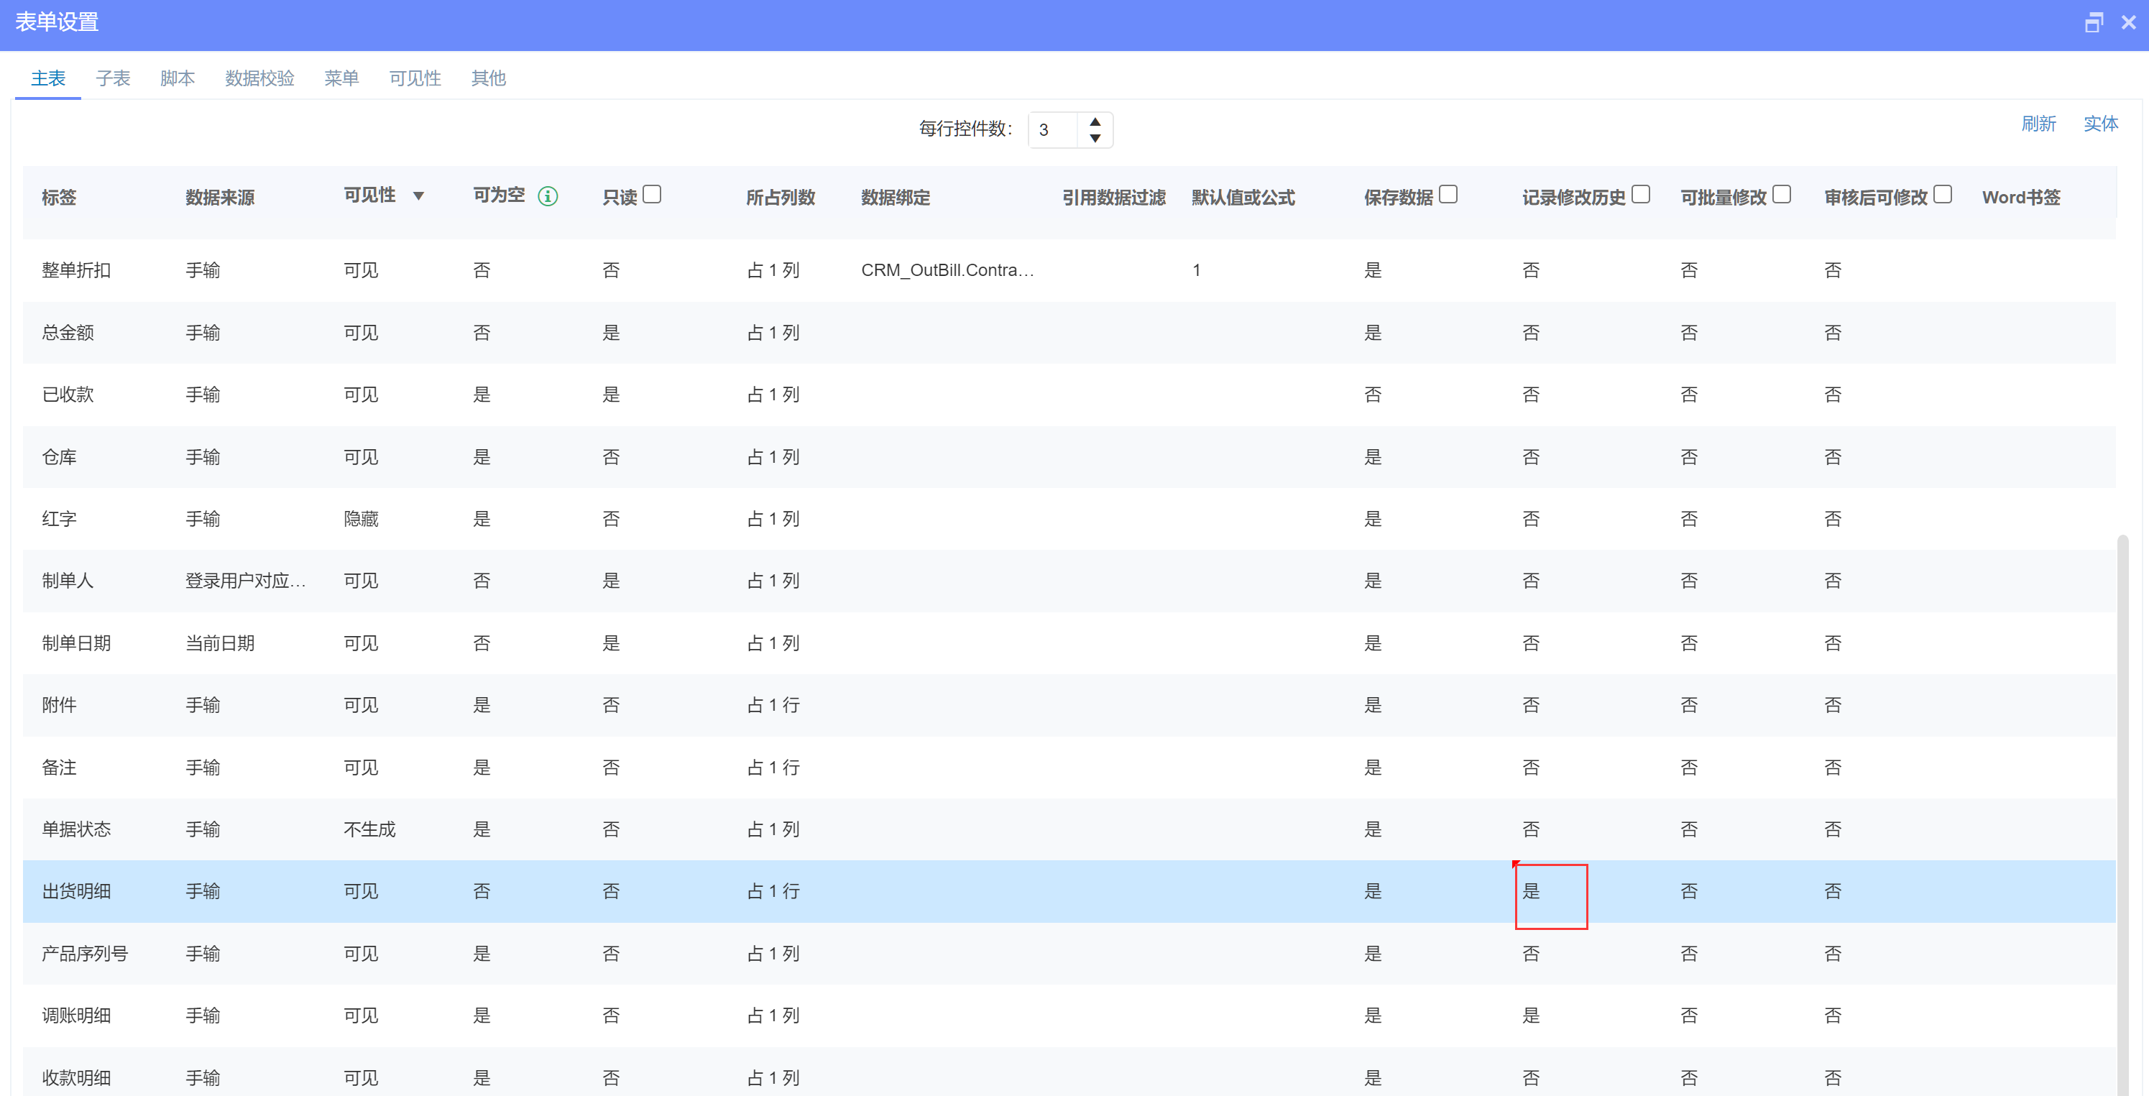The image size is (2149, 1096).
Task: Click the 实体 link
Action: [2101, 124]
